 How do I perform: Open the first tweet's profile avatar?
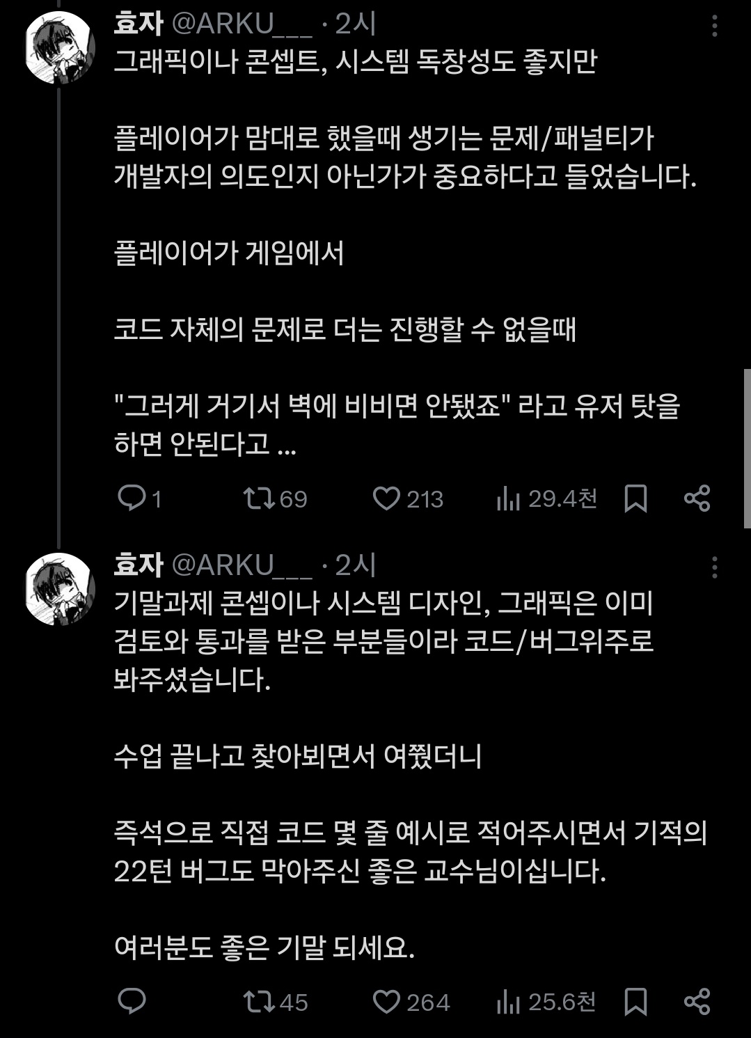click(x=60, y=47)
